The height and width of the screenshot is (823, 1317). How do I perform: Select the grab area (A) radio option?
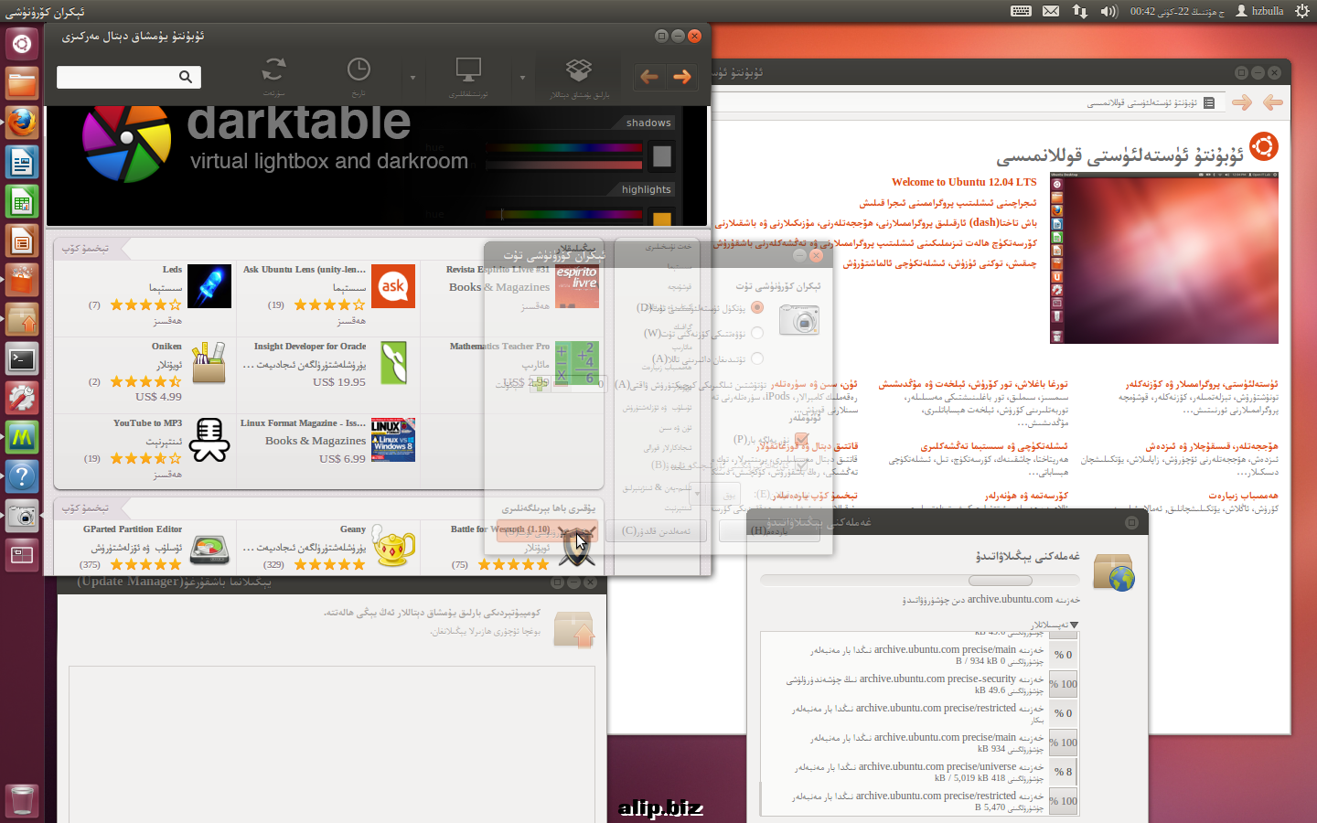(x=757, y=358)
